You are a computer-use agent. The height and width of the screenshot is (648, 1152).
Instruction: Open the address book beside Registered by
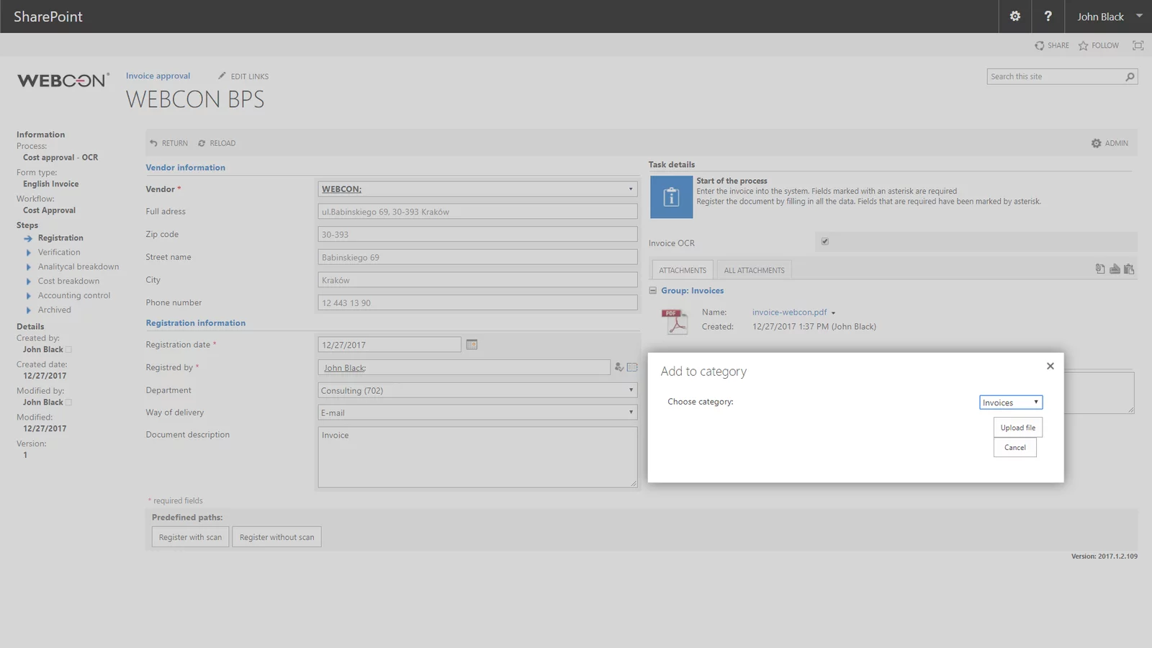pyautogui.click(x=632, y=367)
